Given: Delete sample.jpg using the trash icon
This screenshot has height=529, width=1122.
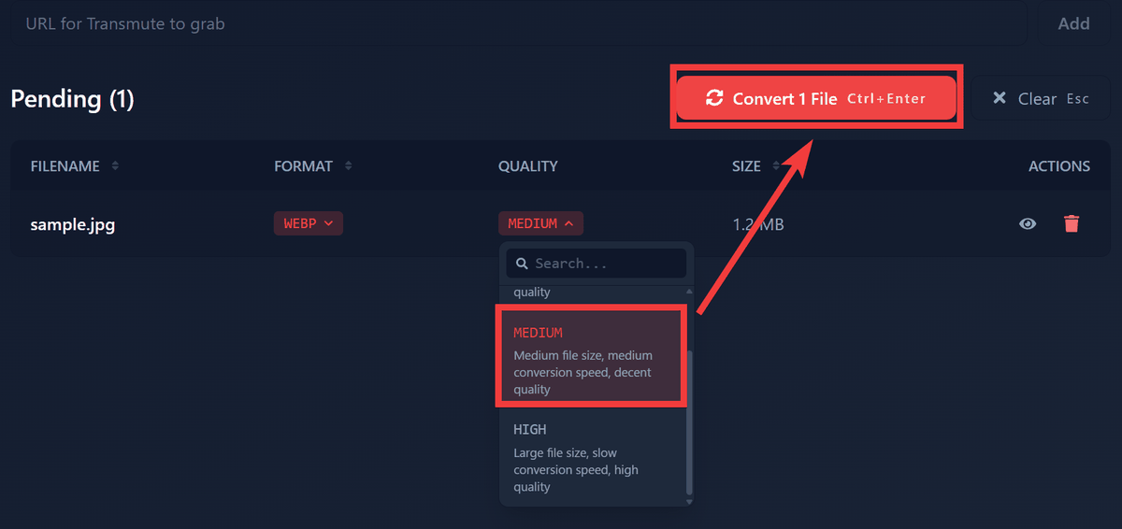Looking at the screenshot, I should click(x=1072, y=223).
